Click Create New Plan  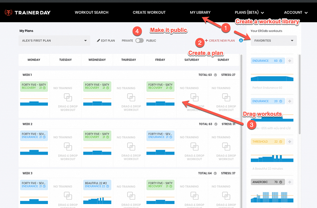pos(220,41)
